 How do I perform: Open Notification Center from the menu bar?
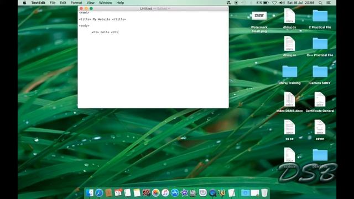pyautogui.click(x=329, y=3)
